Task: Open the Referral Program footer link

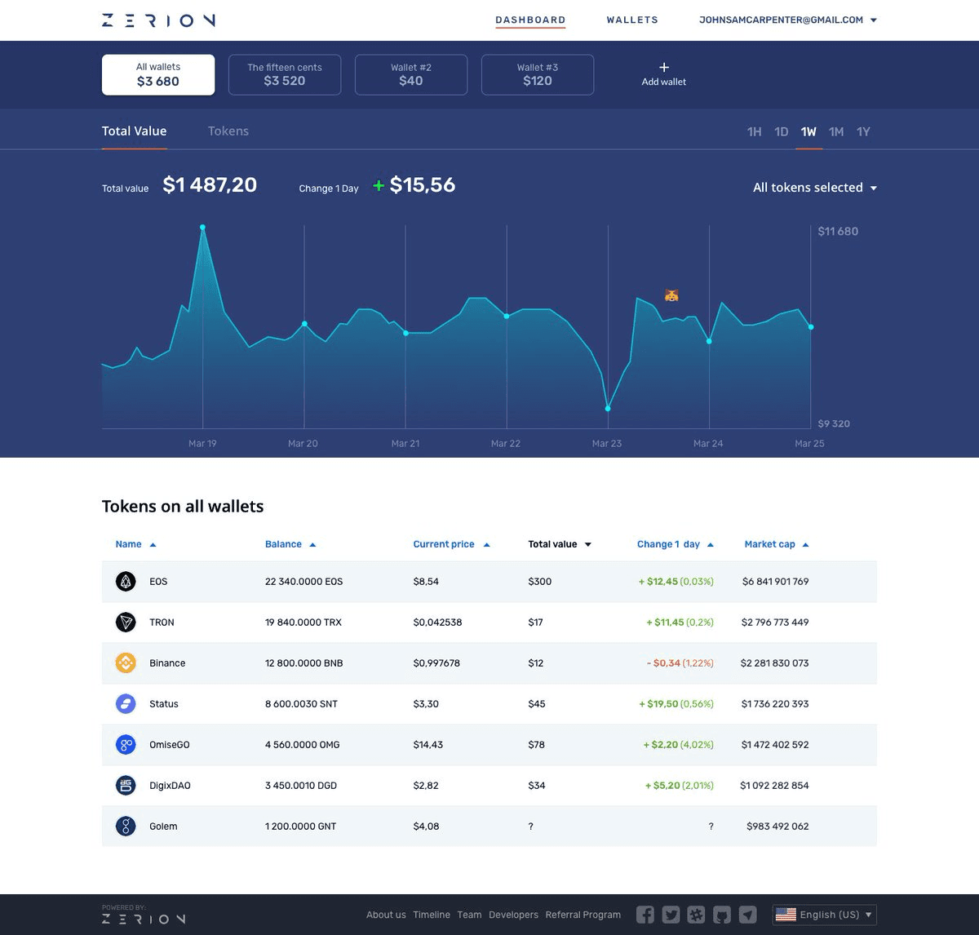Action: pos(583,915)
